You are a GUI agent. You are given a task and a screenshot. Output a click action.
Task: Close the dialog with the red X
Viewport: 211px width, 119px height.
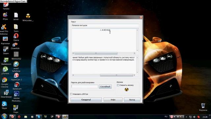141,17
